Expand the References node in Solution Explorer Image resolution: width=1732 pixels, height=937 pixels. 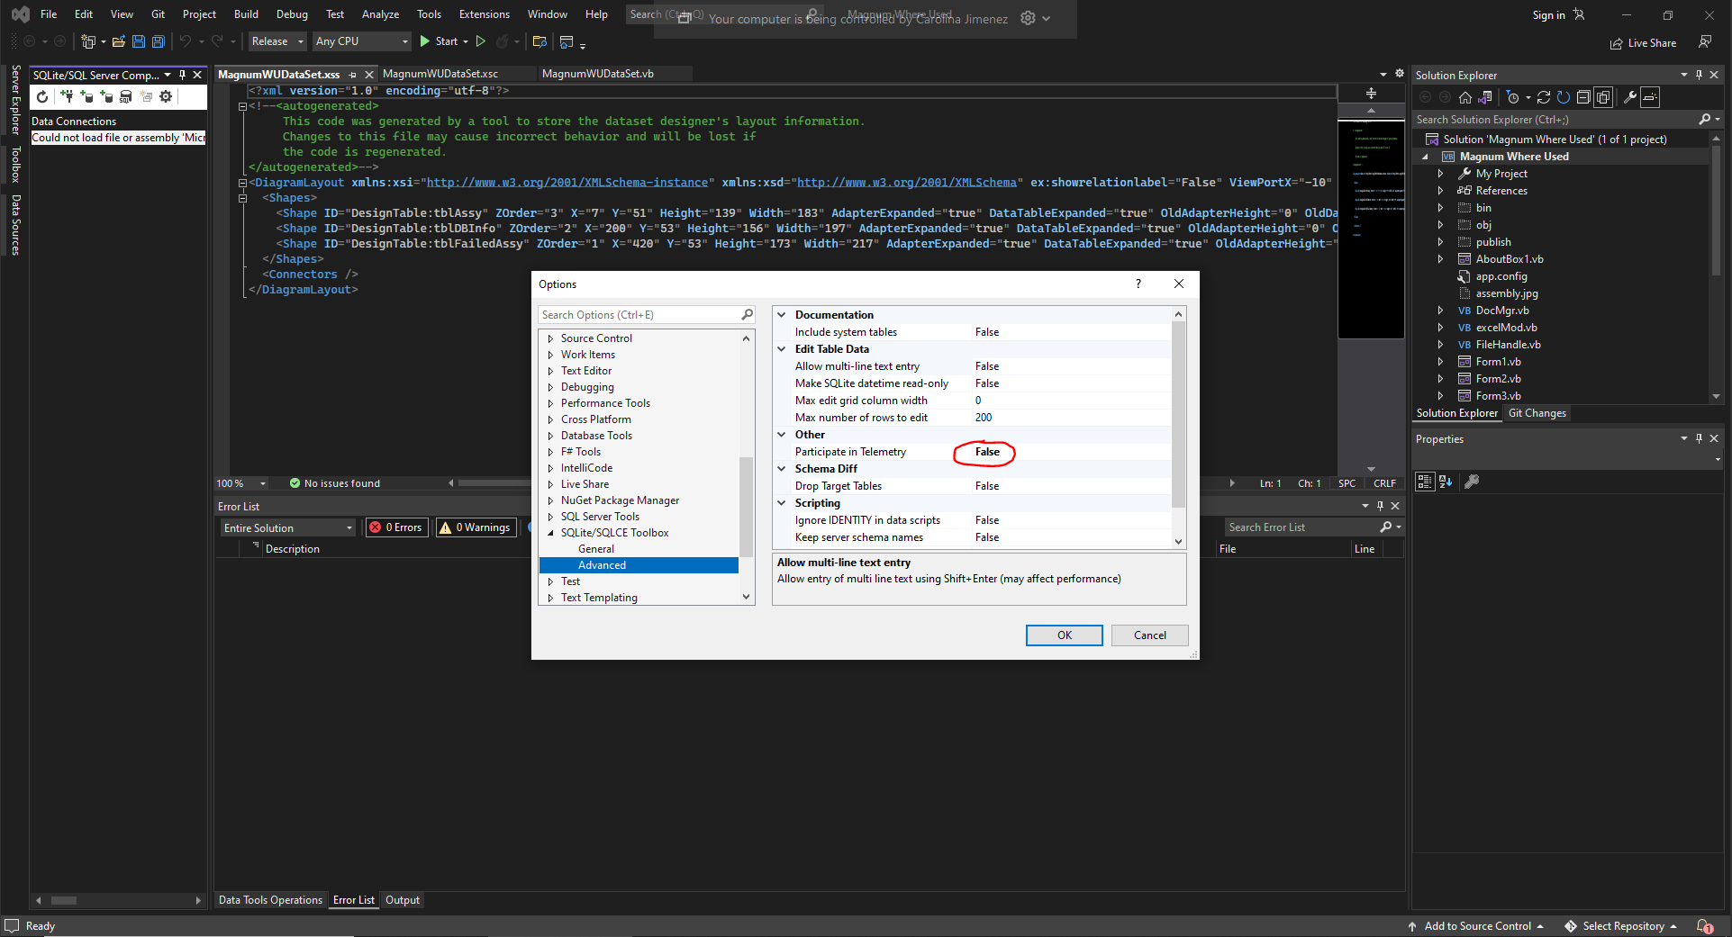(1439, 190)
